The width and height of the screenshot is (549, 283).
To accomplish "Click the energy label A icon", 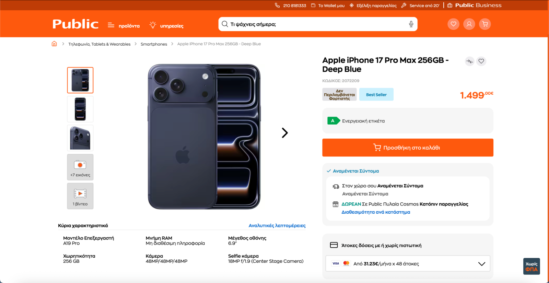I will point(333,121).
